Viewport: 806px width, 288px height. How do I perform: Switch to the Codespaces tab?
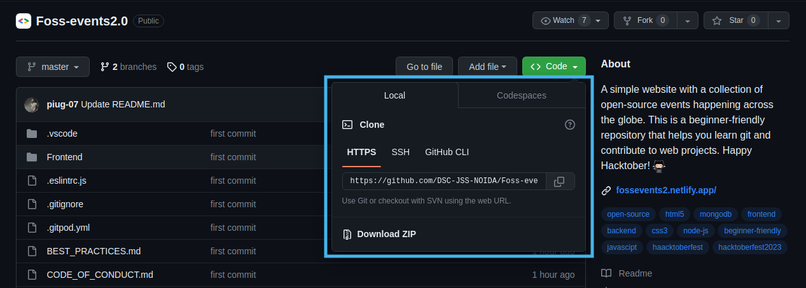click(x=522, y=95)
